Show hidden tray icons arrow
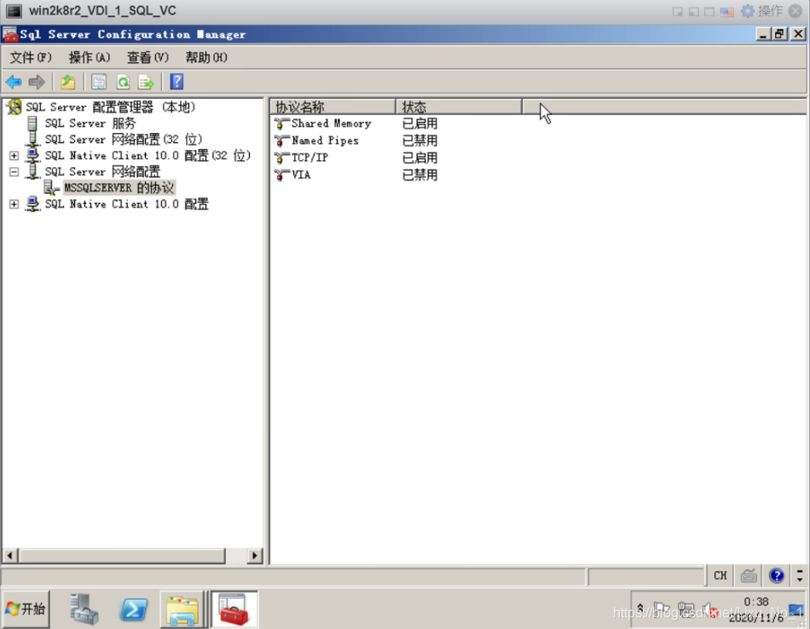 tap(640, 609)
